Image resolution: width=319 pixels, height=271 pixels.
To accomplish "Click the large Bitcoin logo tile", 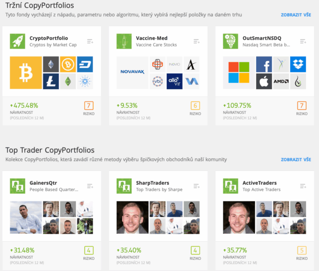I will [26, 73].
